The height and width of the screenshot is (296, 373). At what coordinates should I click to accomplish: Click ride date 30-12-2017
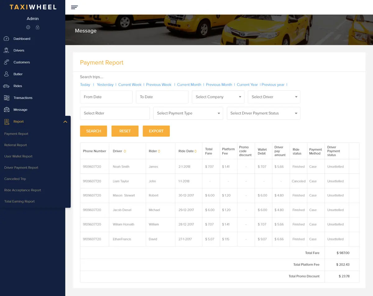click(x=186, y=196)
